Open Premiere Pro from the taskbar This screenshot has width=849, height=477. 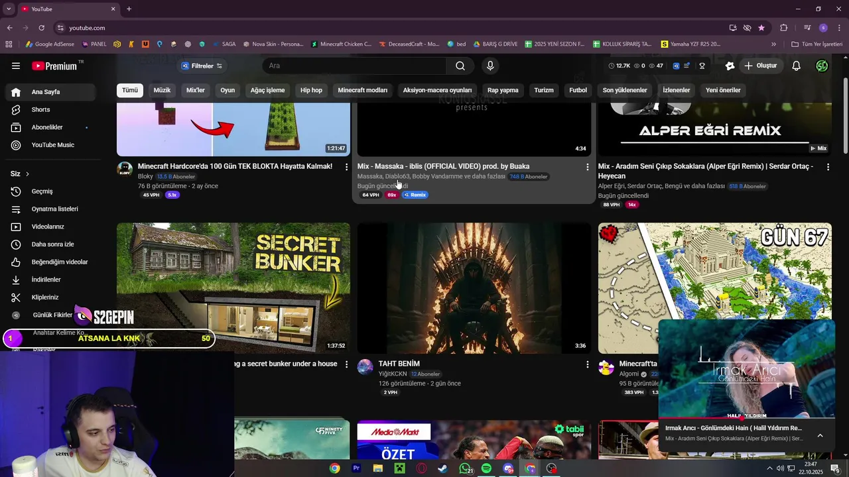[x=356, y=468]
